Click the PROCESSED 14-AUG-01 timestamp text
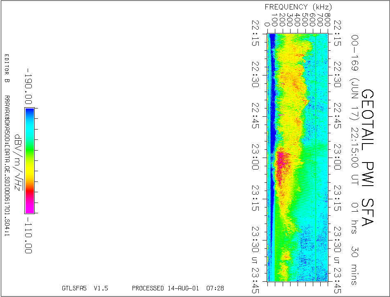 point(178,288)
